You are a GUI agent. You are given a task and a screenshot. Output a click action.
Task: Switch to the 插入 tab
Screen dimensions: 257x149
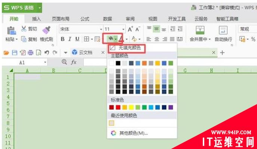(36, 19)
